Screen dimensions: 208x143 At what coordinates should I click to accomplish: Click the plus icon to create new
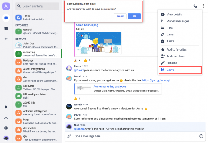tap(6, 39)
